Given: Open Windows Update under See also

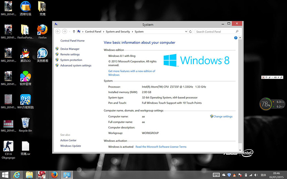Looking at the screenshot, I should [70, 146].
